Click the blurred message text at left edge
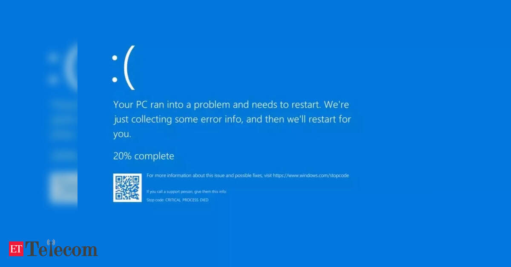 64,120
